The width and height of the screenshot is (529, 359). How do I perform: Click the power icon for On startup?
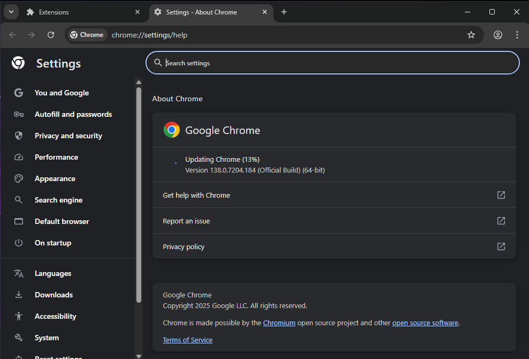pos(19,243)
